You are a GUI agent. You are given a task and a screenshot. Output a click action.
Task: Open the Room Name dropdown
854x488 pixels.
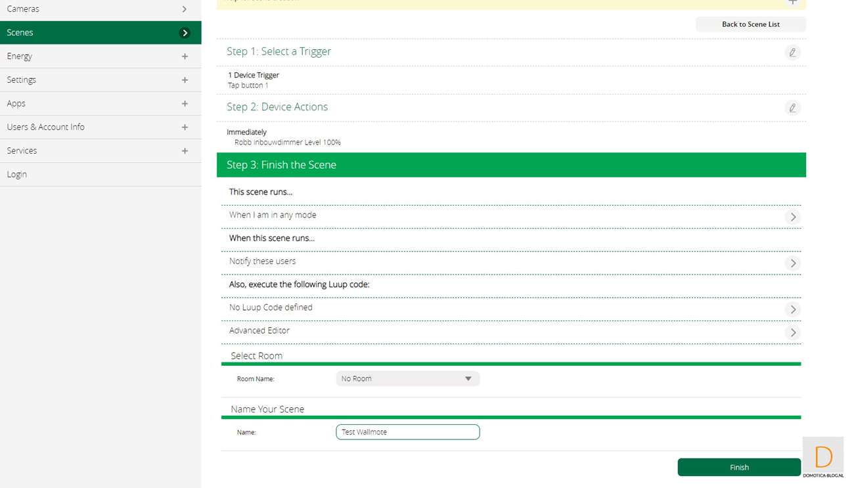407,379
